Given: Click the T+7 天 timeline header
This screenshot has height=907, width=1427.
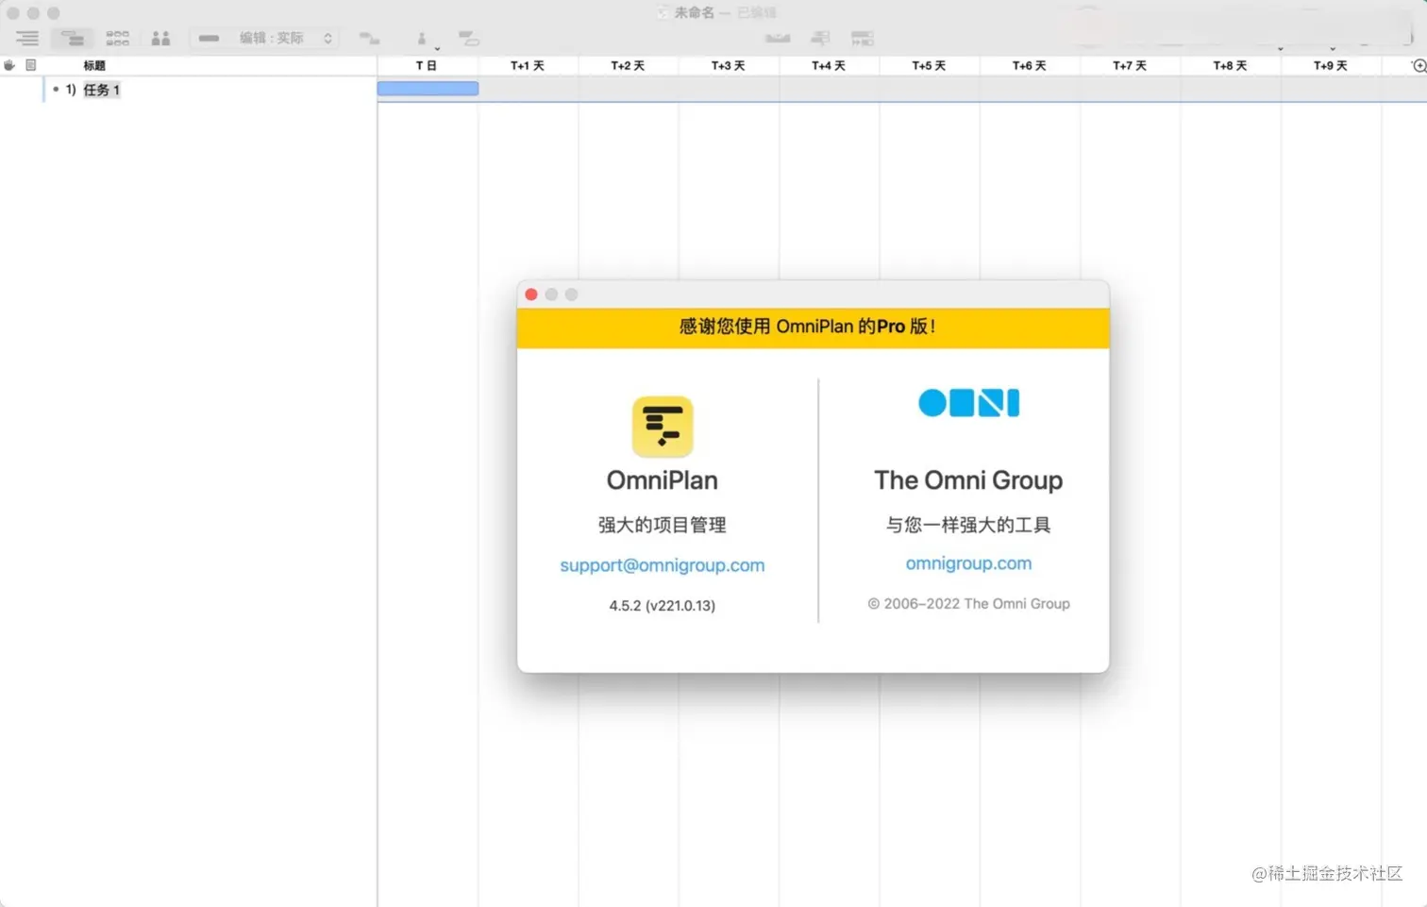Looking at the screenshot, I should (x=1130, y=65).
